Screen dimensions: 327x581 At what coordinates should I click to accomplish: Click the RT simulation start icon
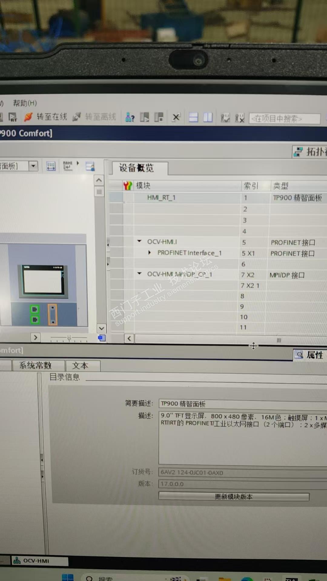(x=13, y=117)
